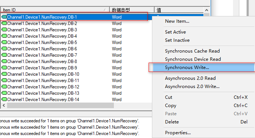Click the tag icon for NumRecovery.DB-4

tap(4, 36)
